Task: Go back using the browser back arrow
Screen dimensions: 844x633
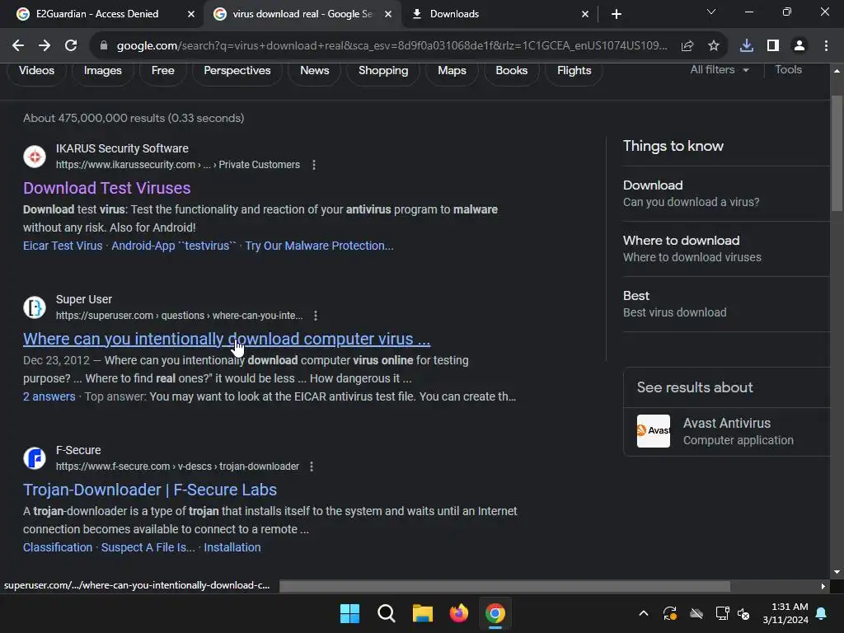Action: tap(18, 46)
